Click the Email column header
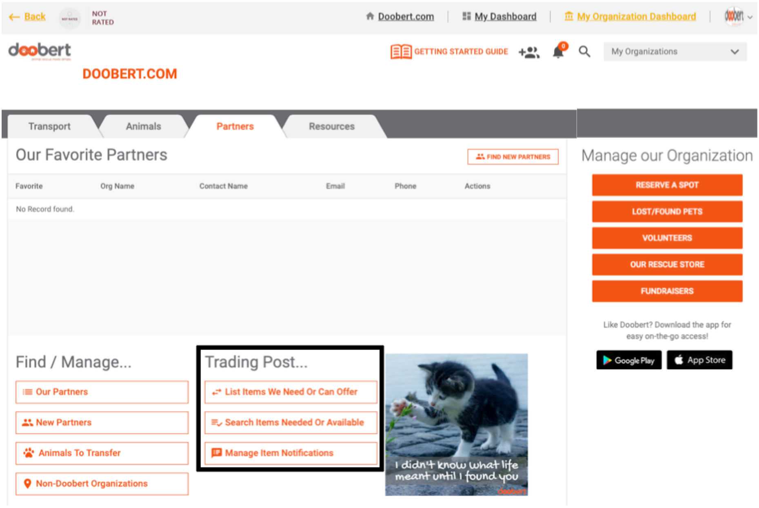This screenshot has height=508, width=759. pyautogui.click(x=335, y=186)
